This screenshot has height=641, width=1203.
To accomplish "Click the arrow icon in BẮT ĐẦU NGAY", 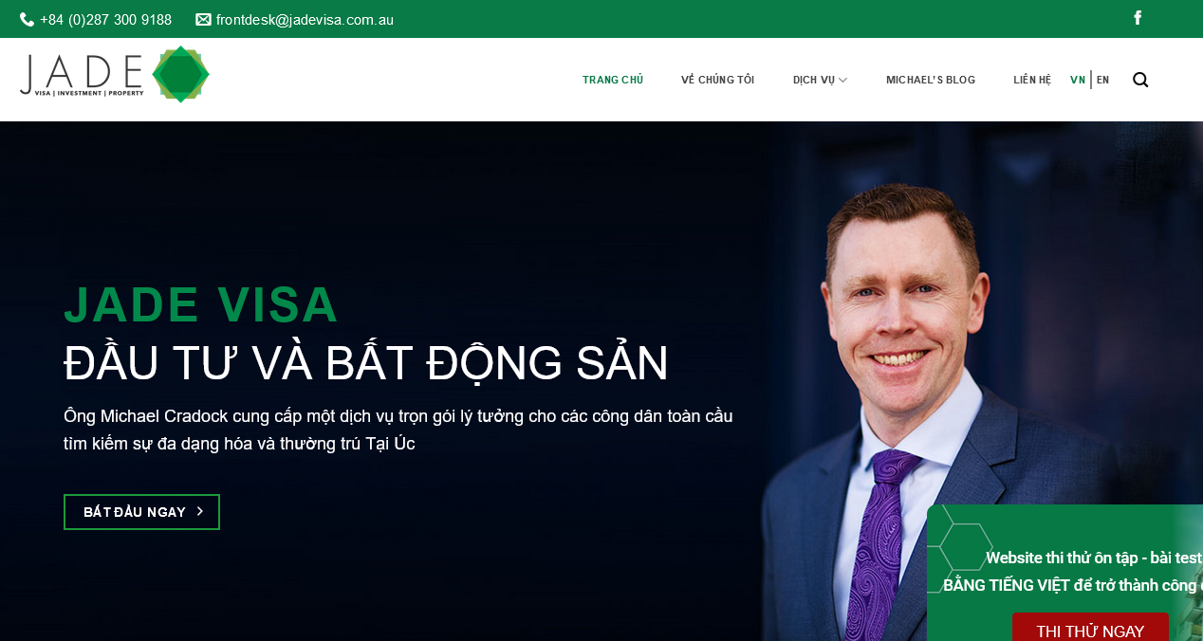I will pyautogui.click(x=200, y=511).
